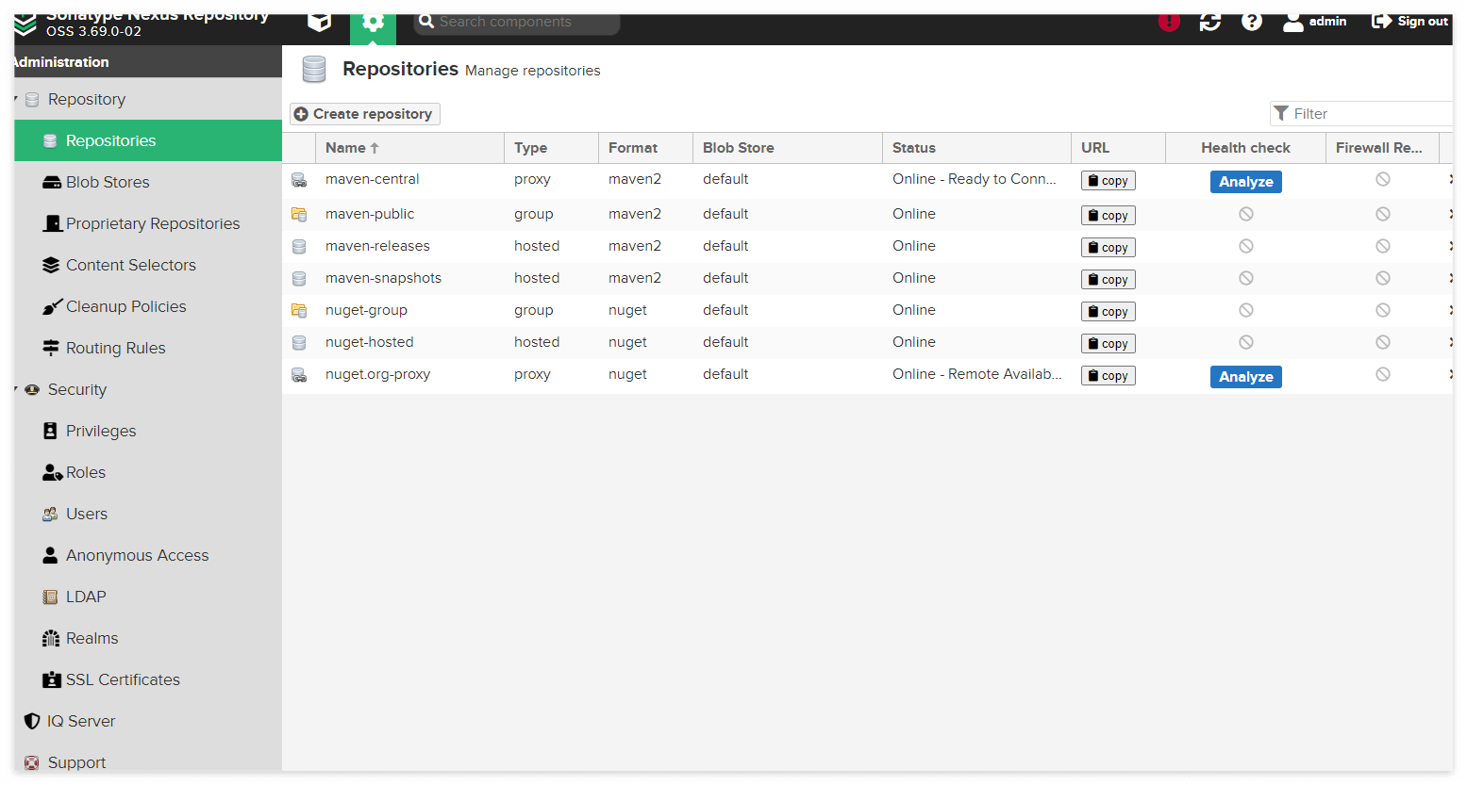Copy the URL for maven-central
The height and width of the screenshot is (785, 1467).
[x=1108, y=181]
